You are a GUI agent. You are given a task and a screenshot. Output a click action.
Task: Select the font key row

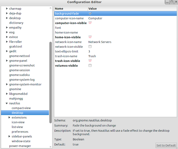coord(115,28)
